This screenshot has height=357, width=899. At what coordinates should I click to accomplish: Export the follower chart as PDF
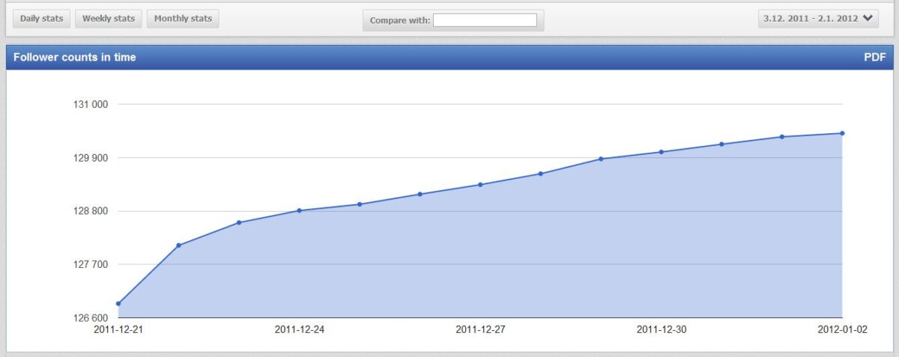point(874,57)
